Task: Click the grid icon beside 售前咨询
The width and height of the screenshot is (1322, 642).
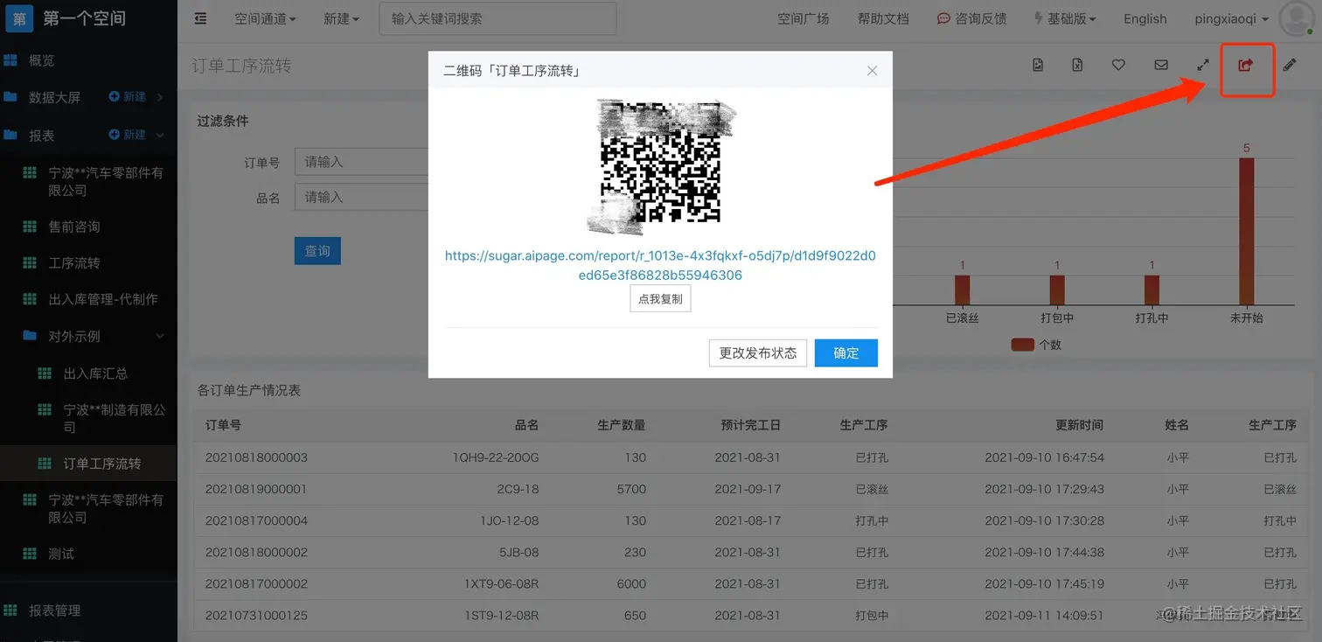Action: pyautogui.click(x=30, y=227)
